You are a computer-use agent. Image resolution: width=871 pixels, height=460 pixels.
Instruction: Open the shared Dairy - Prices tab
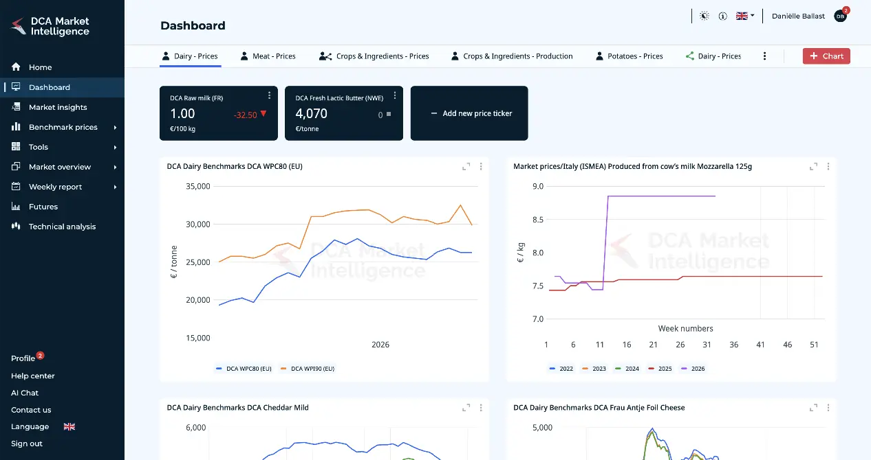pyautogui.click(x=713, y=56)
